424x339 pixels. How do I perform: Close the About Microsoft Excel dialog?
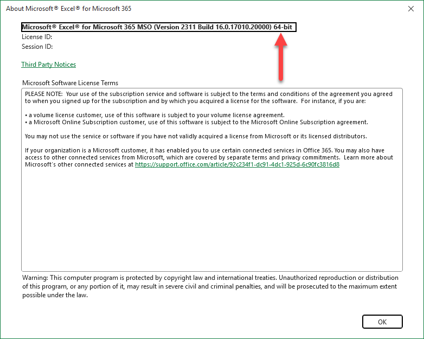[411, 9]
